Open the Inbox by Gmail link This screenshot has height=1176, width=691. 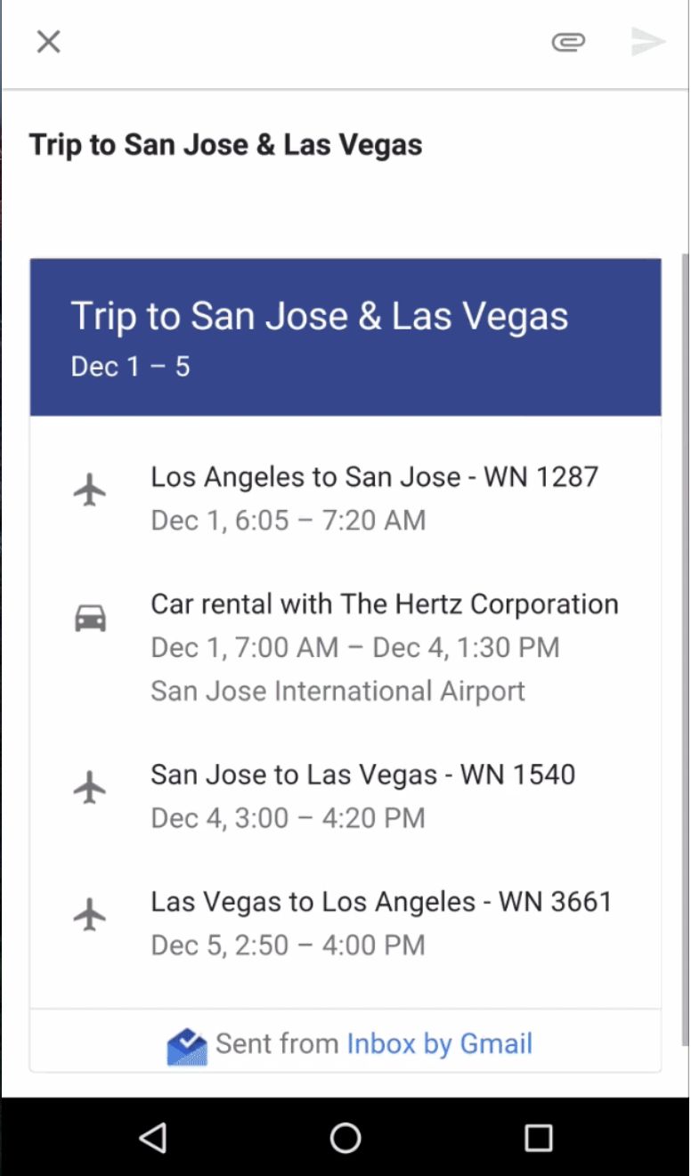(439, 1043)
